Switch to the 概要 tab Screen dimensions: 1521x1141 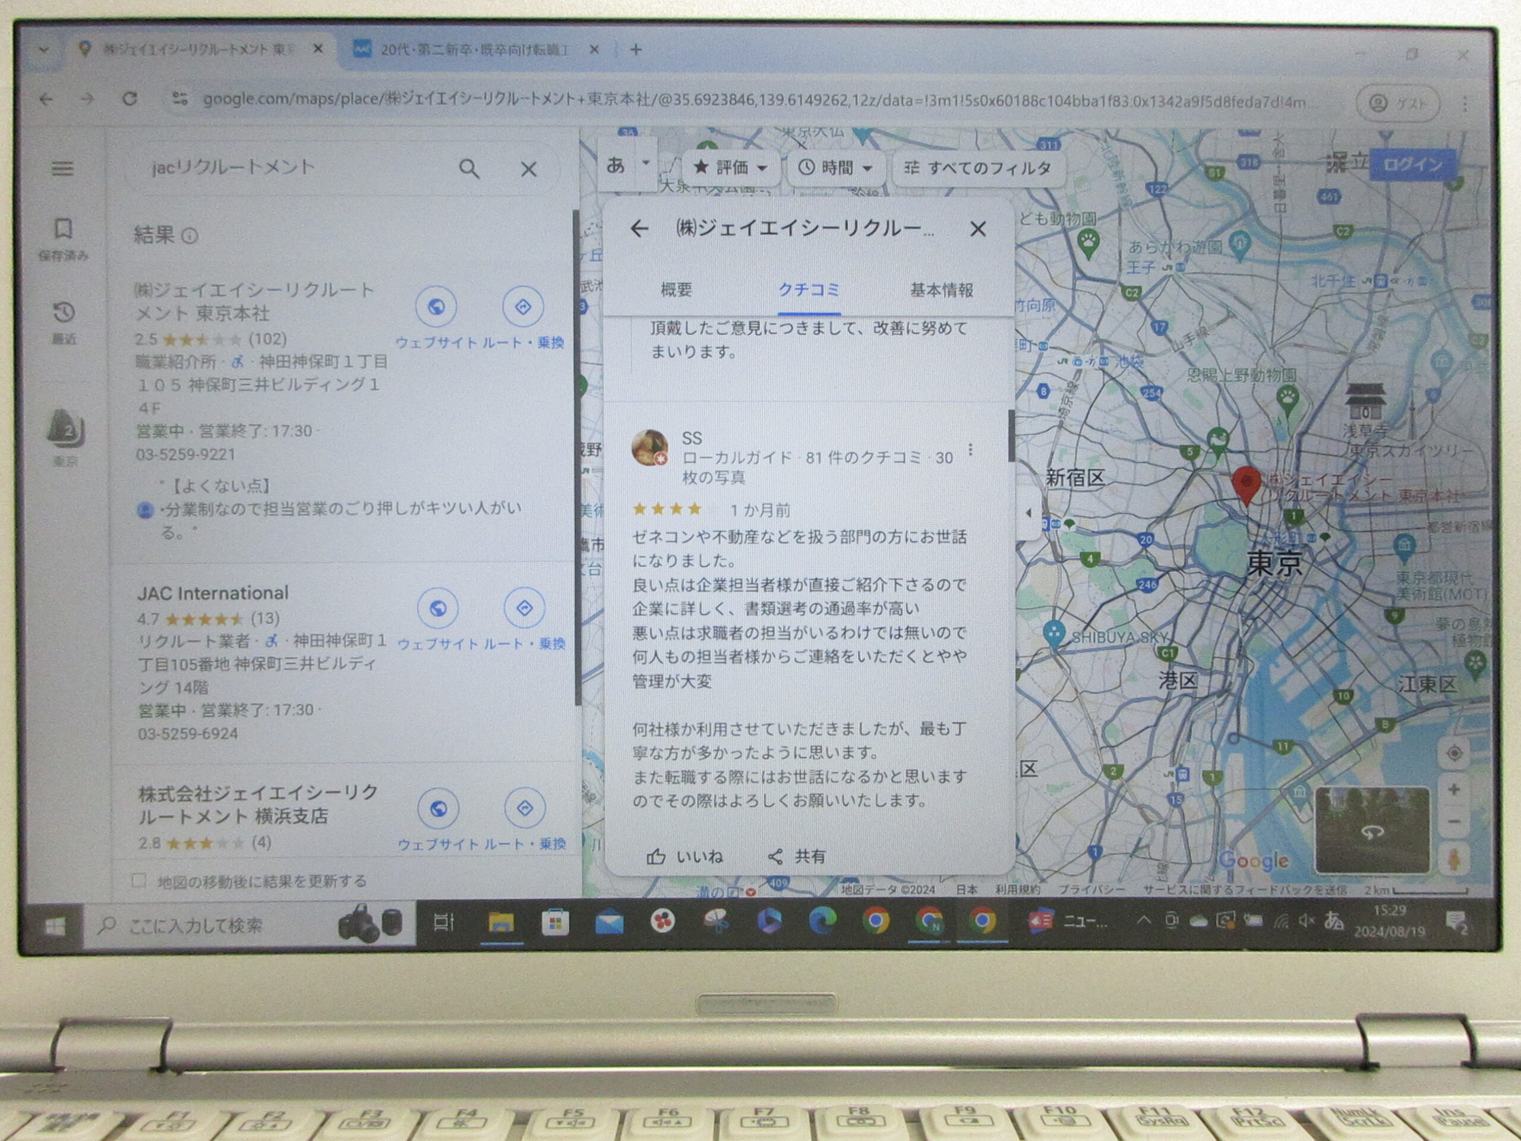click(676, 289)
